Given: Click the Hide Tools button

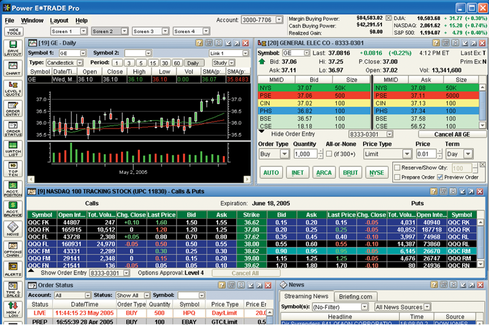Looking at the screenshot, I should click(13, 31).
